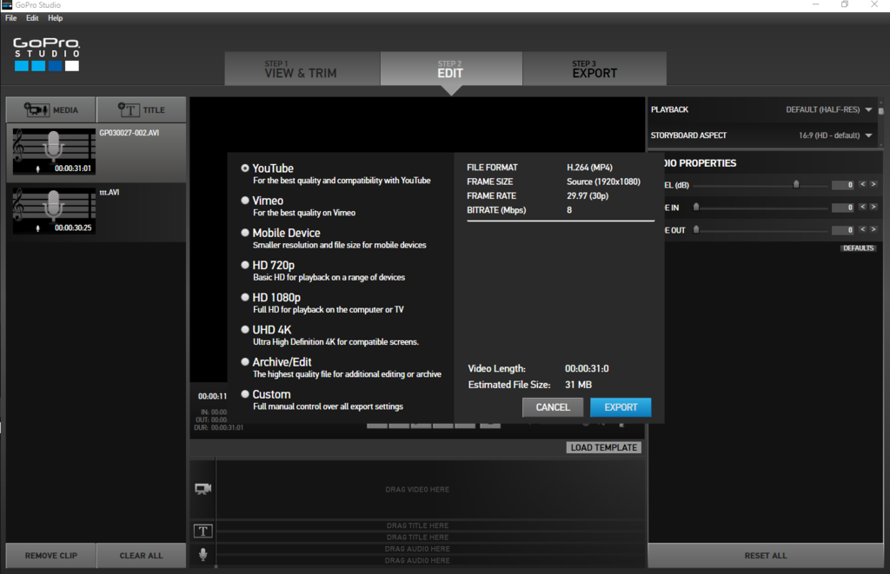Switch to Step 1 View & Trim tab
Screen dimensions: 890x574
click(x=301, y=69)
